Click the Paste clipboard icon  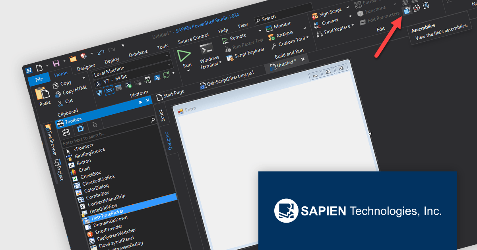click(43, 94)
